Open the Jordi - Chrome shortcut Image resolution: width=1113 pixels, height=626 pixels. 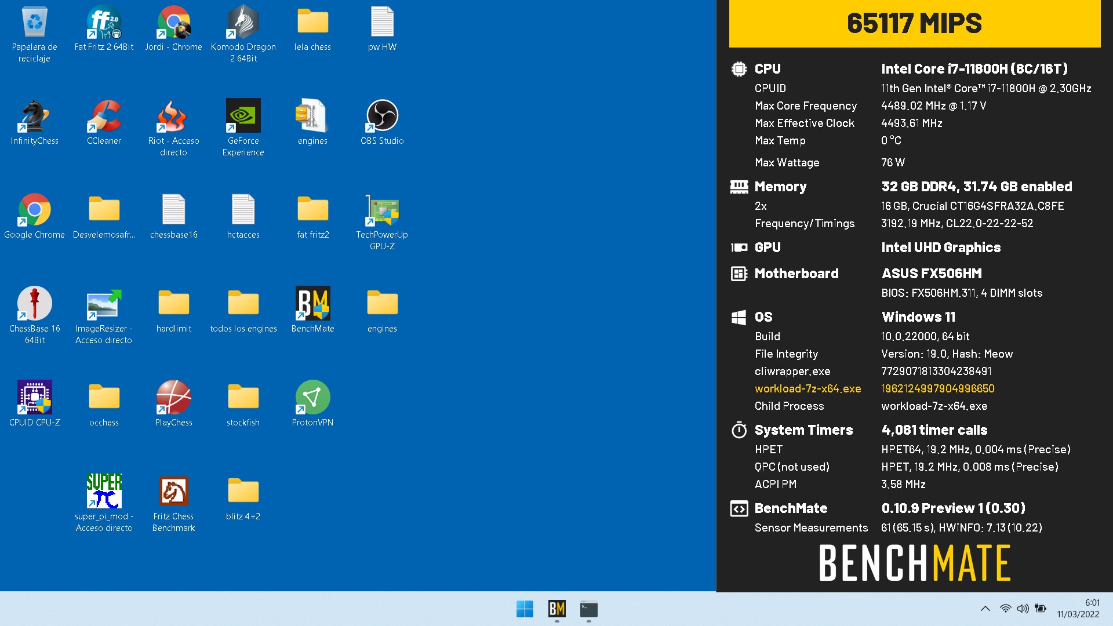coord(173,28)
